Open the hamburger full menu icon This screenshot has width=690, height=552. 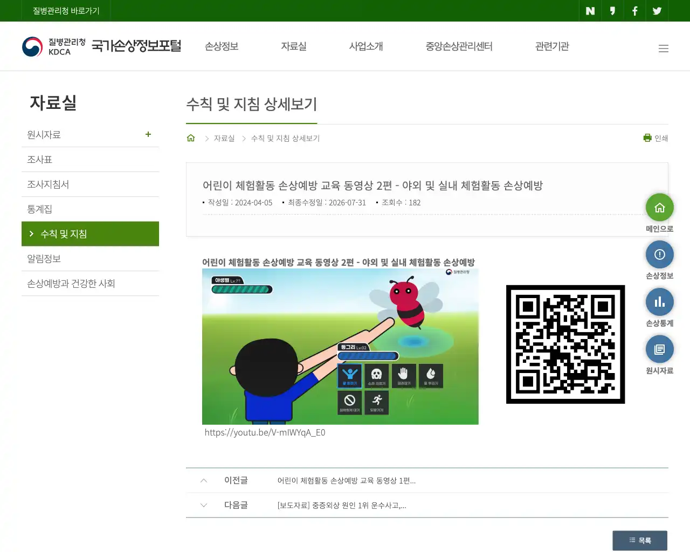point(664,49)
